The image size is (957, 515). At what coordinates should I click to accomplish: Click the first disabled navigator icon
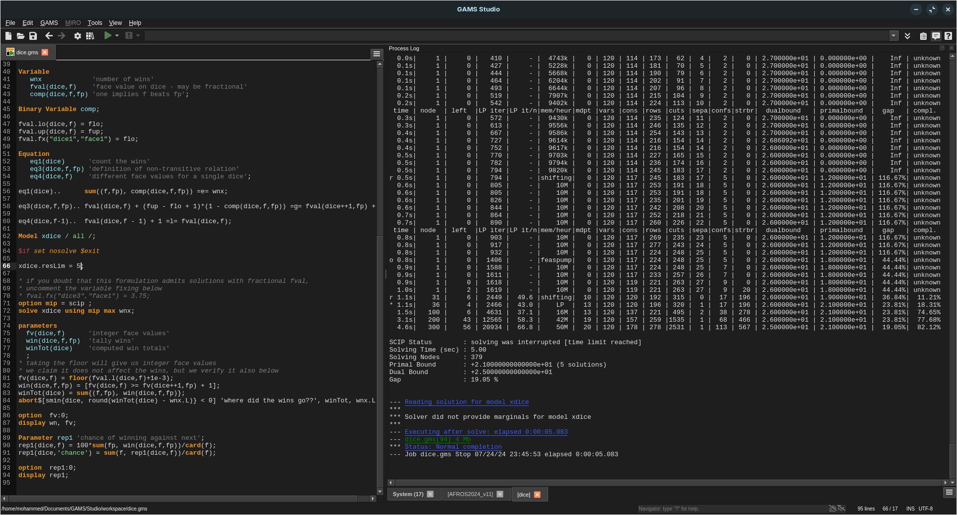[x=832, y=509]
